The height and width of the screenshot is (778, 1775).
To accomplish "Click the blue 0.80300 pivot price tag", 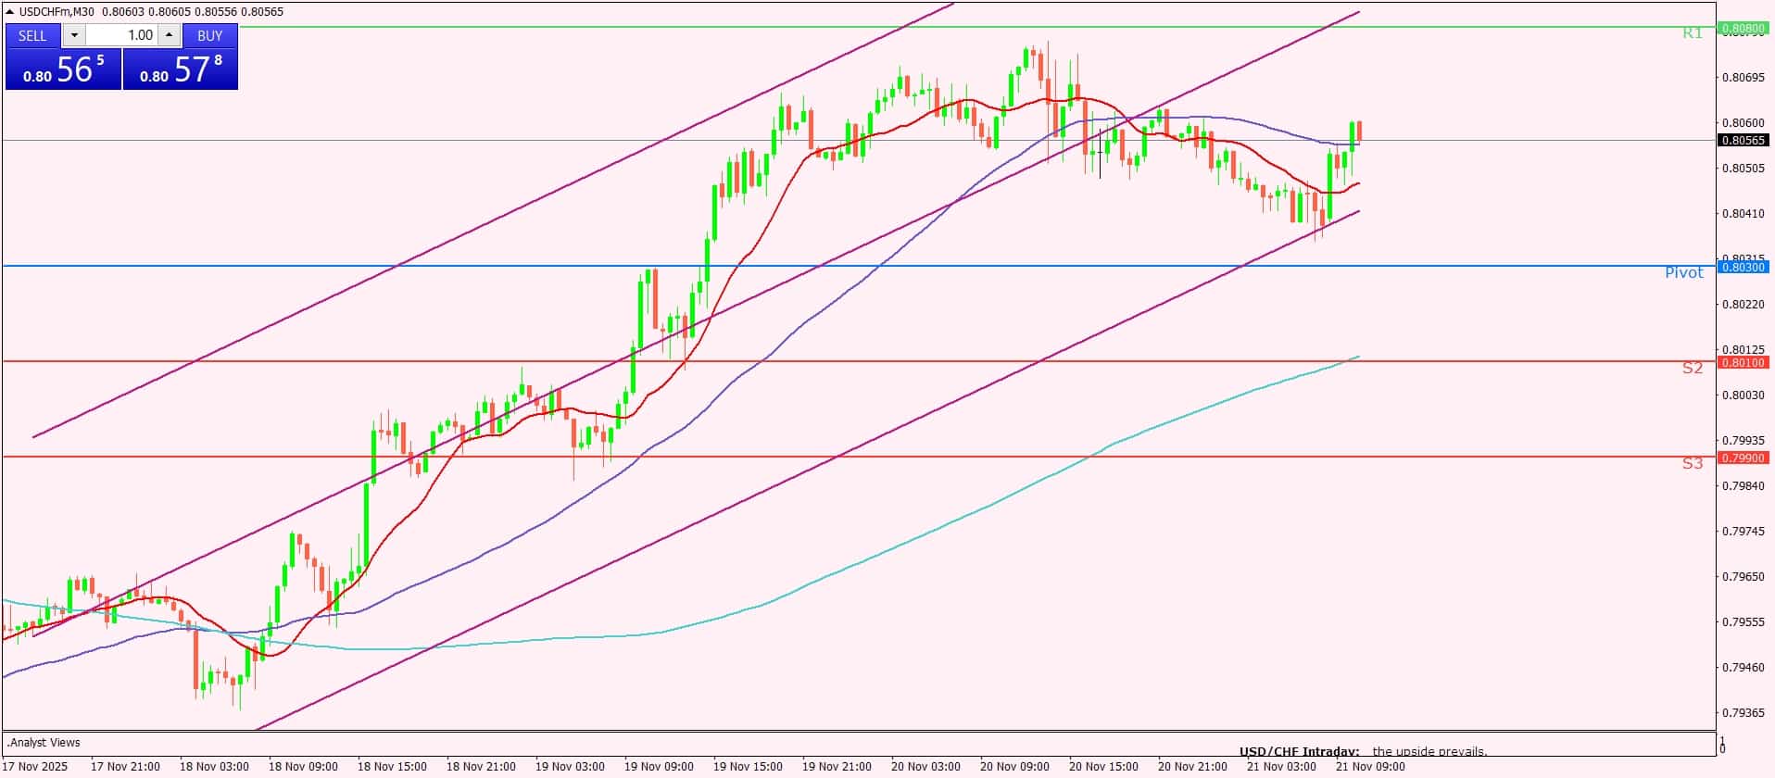I will [x=1743, y=267].
